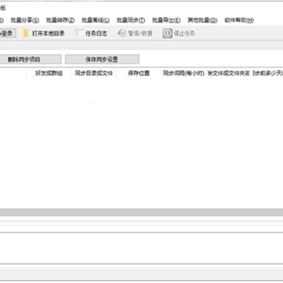Open the 批量离线(L) menu
Viewport: 283px width, 283px height.
coord(95,20)
